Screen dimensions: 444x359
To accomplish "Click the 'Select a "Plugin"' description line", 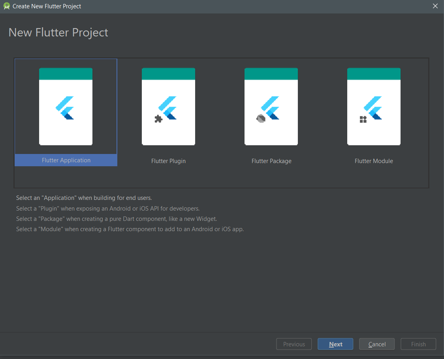I will [108, 208].
